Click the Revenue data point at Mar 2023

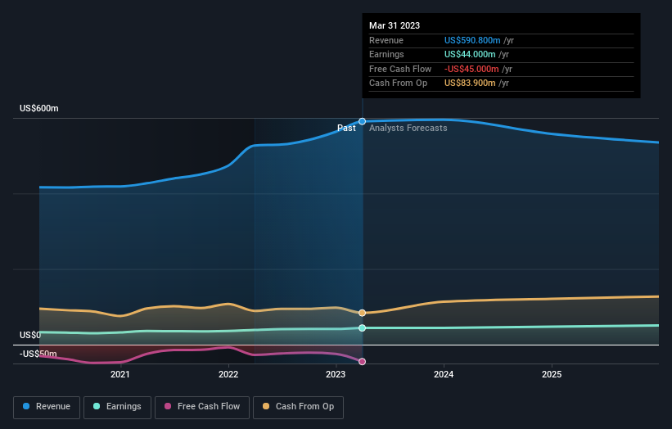click(x=362, y=122)
